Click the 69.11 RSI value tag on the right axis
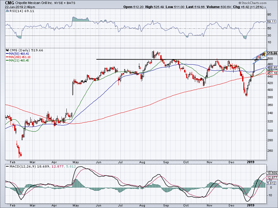The image size is (278, 208). [x=271, y=21]
